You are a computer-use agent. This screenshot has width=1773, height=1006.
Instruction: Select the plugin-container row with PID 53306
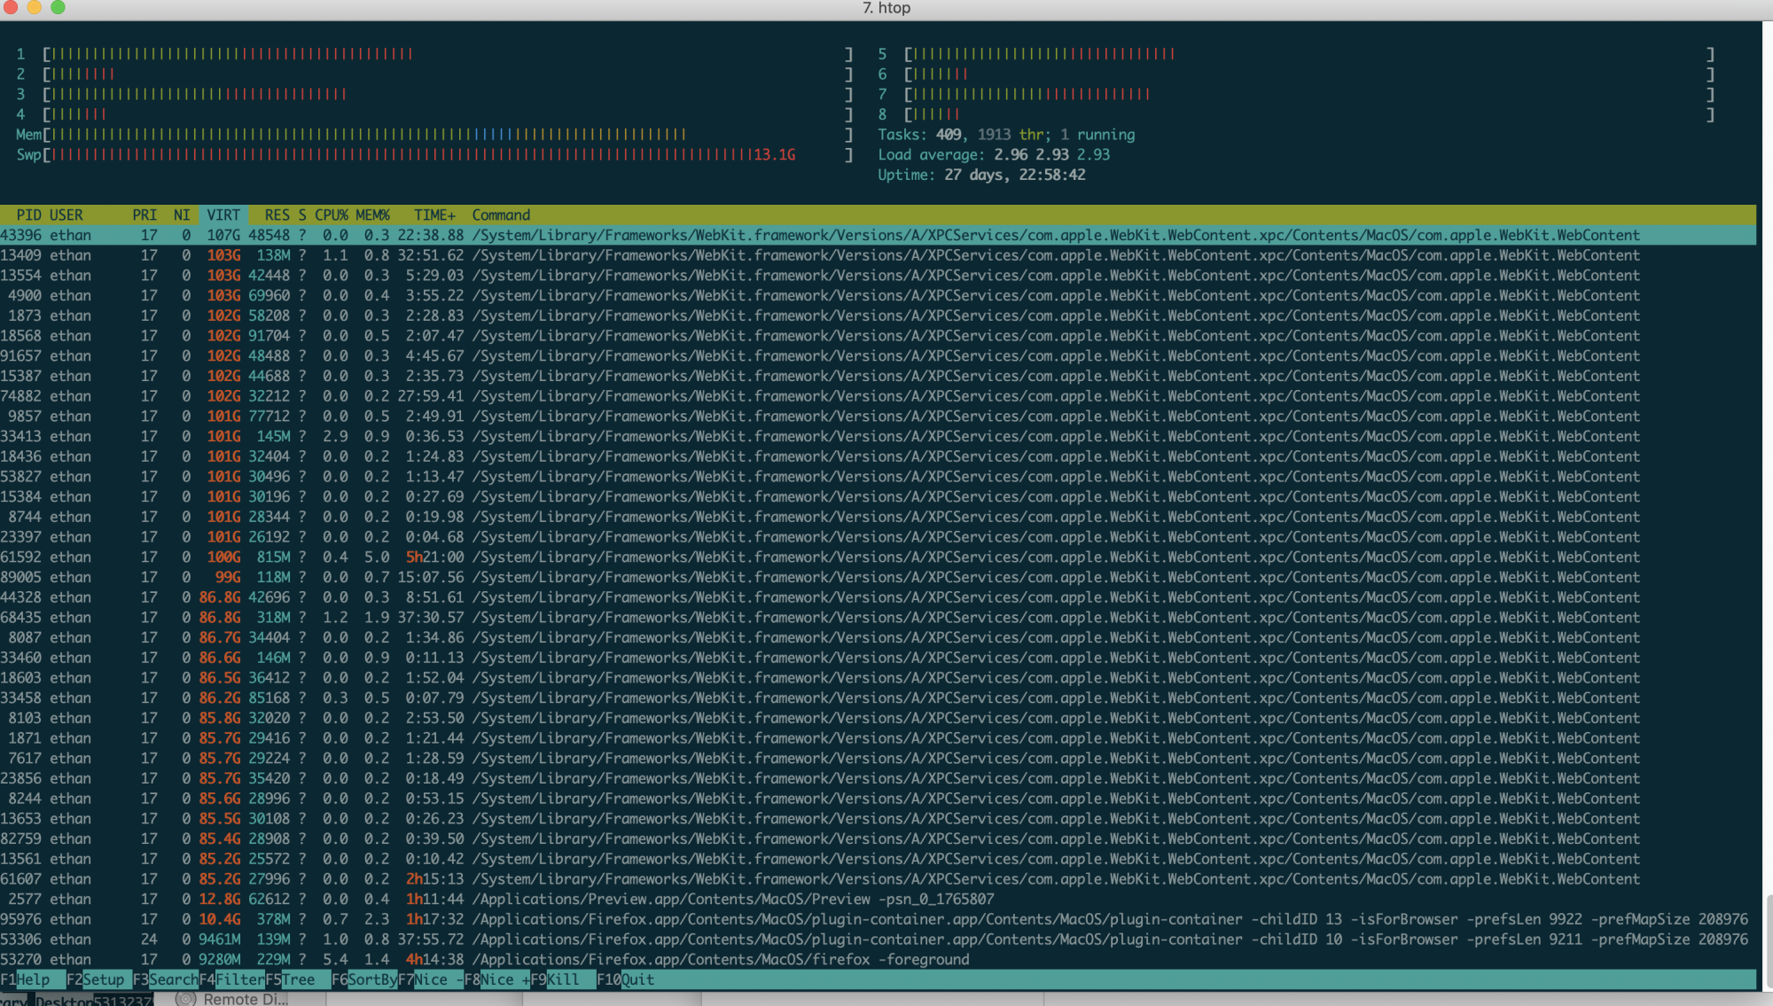878,940
